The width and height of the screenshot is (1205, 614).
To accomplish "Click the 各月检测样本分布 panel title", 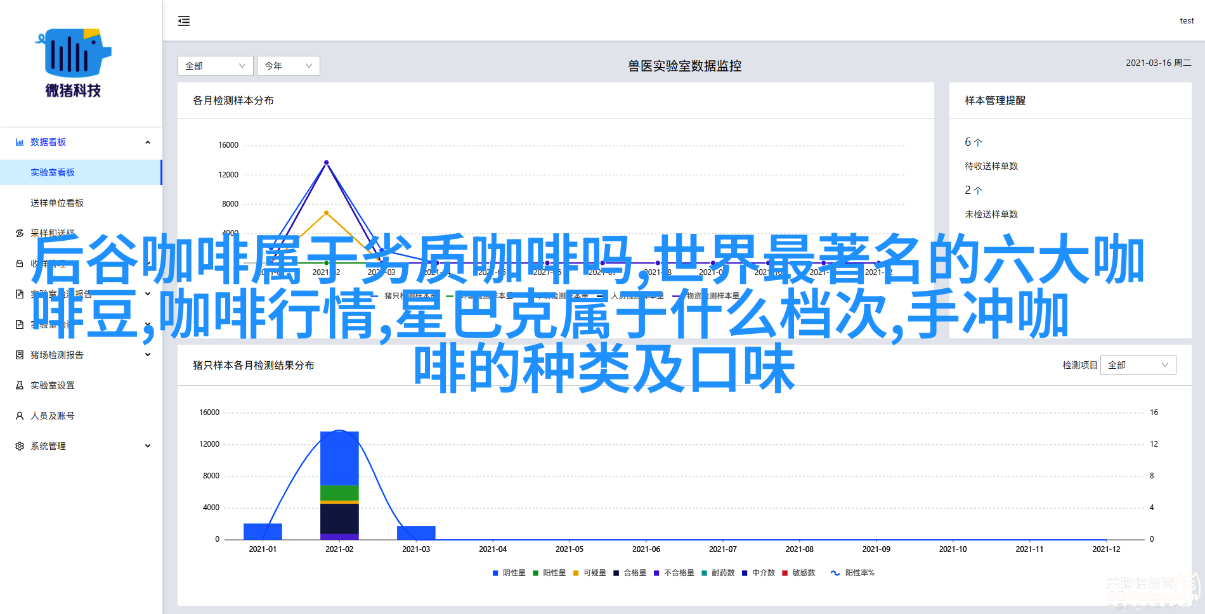I will coord(233,100).
